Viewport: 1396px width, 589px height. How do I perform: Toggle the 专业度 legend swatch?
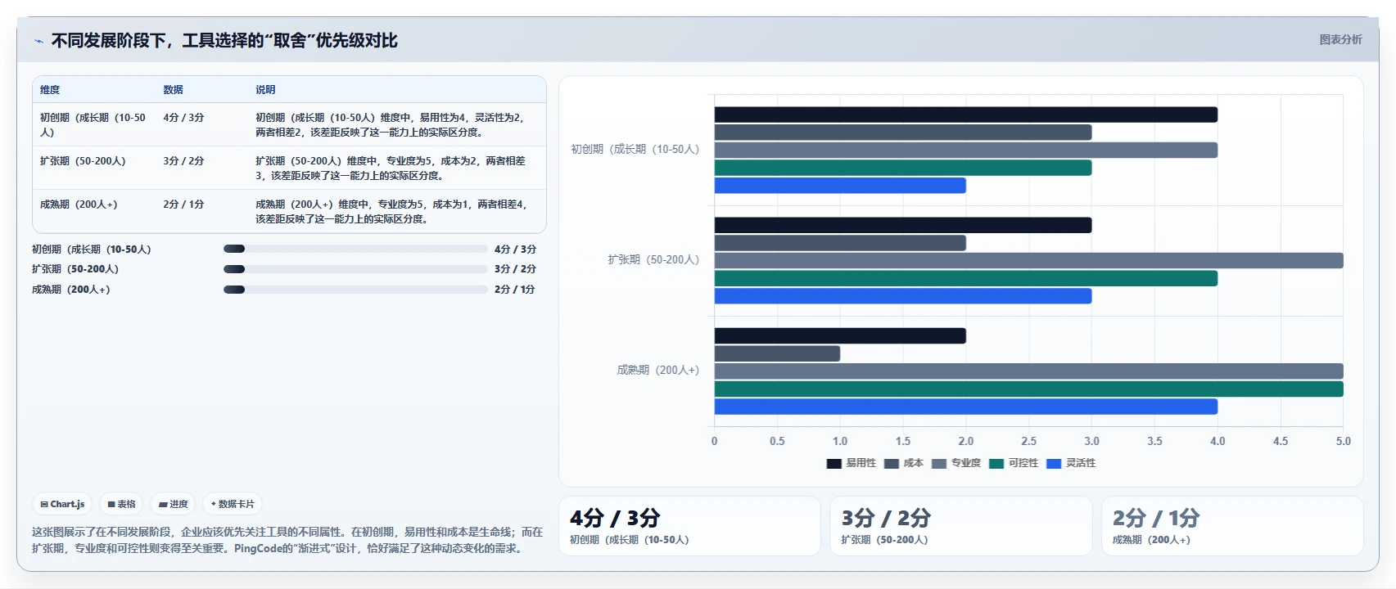[939, 463]
